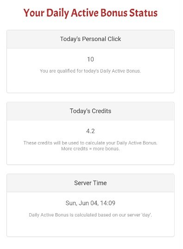Click empty area of Today's Credits card
Viewport: 183px width, 249px height.
[90, 158]
